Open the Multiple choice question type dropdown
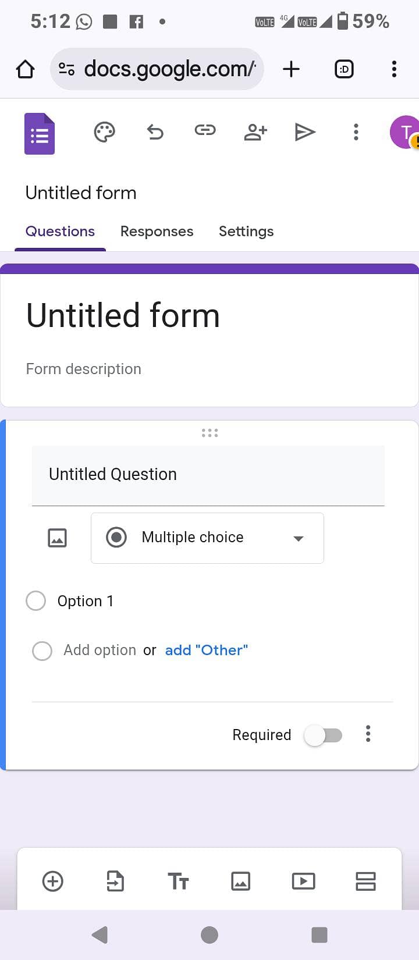Screen dimensions: 419x960 (x=207, y=538)
